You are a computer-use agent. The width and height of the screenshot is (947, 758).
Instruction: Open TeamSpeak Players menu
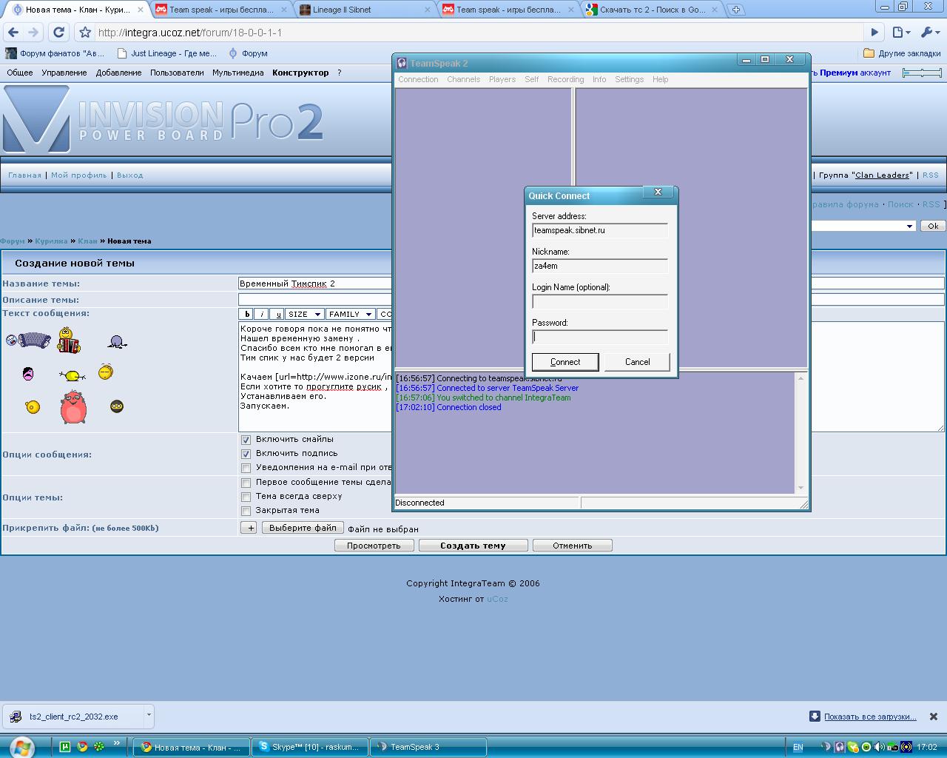pos(502,79)
